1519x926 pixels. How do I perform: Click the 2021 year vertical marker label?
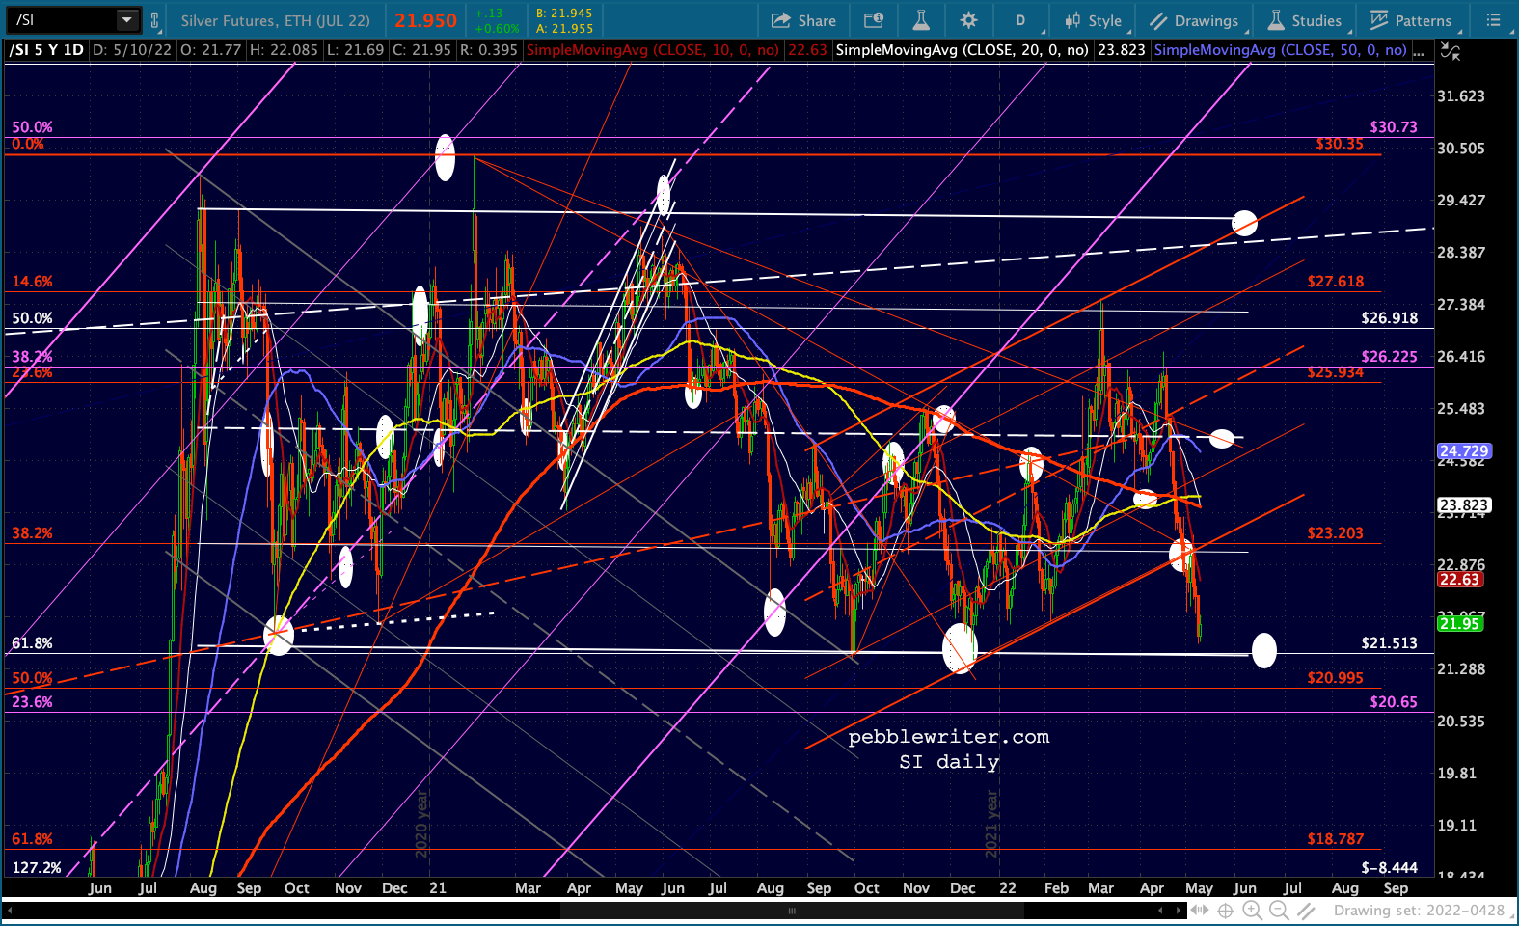point(991,824)
